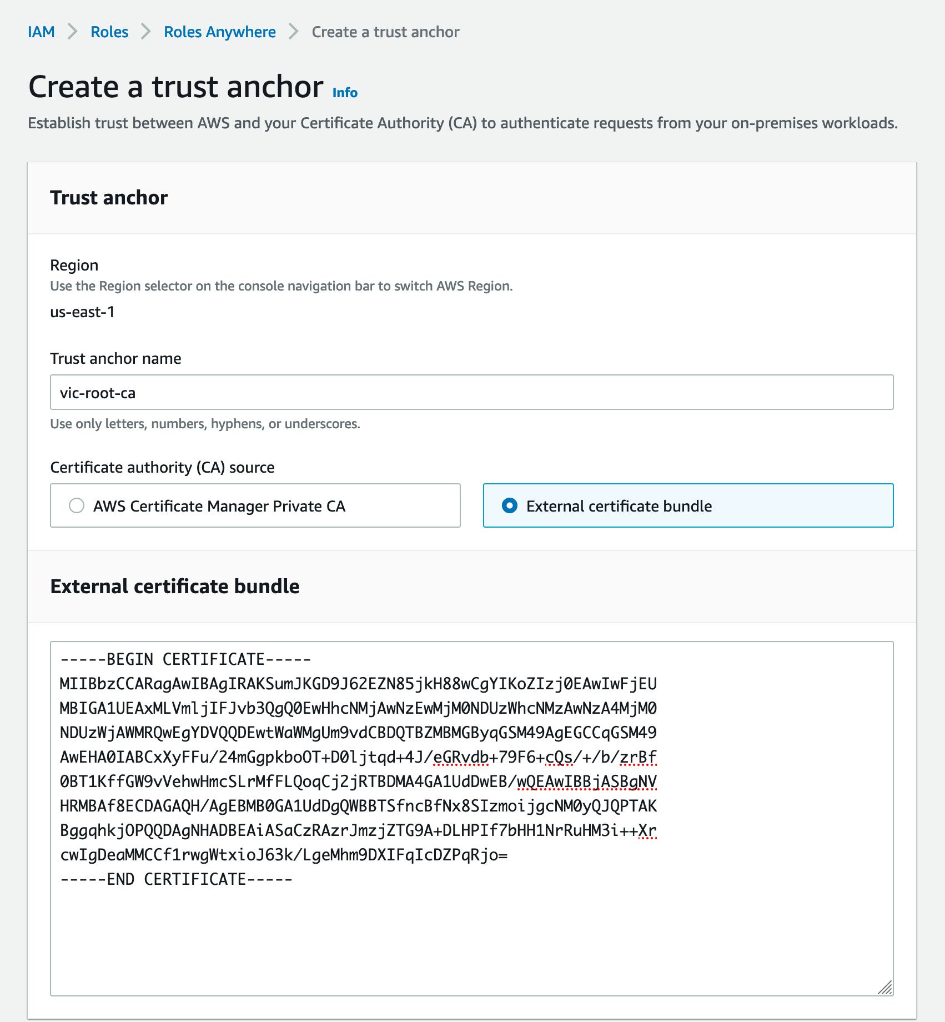Navigate to IAM via the breadcrumb
945x1022 pixels.
(42, 32)
